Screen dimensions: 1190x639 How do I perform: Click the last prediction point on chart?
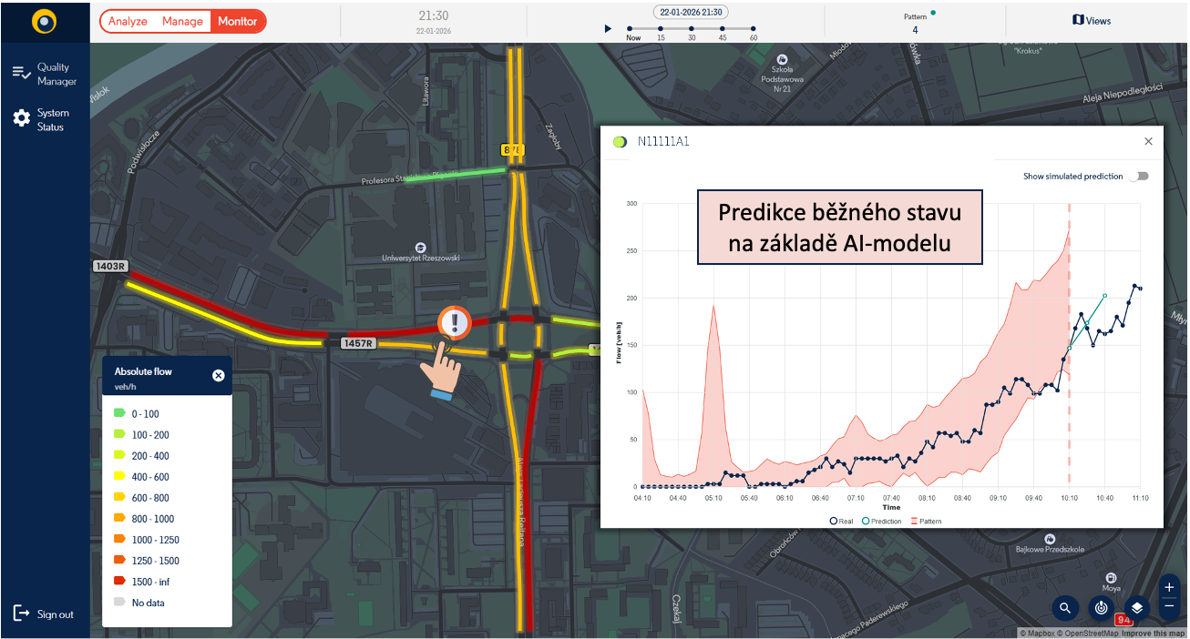click(1104, 296)
